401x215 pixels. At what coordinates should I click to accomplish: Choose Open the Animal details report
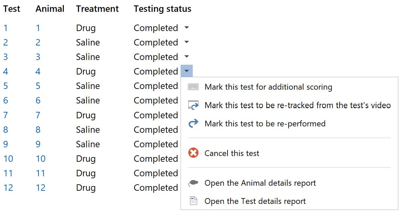[x=260, y=183]
